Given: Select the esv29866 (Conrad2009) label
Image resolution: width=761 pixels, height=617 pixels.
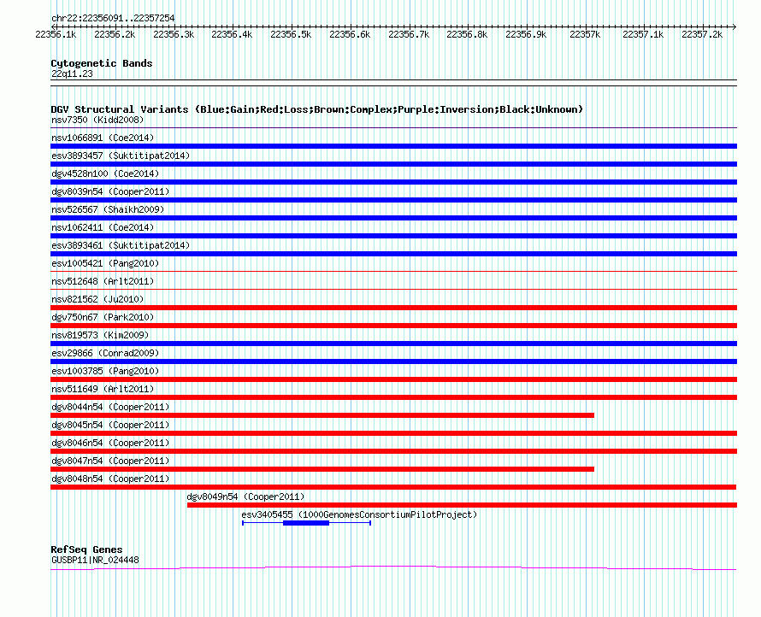Looking at the screenshot, I should click(105, 353).
